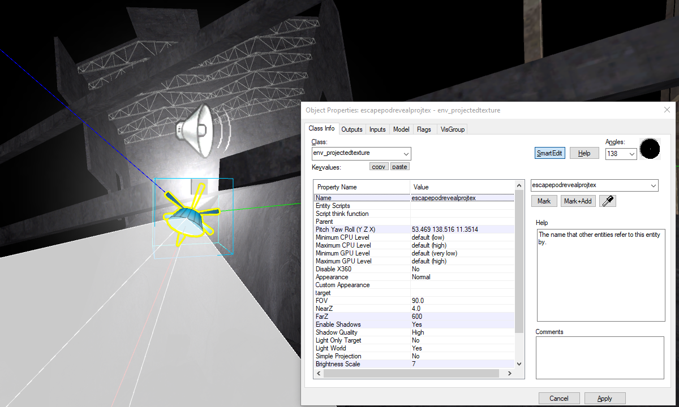
Task: Select the Simple Projection property row
Action: (x=414, y=356)
